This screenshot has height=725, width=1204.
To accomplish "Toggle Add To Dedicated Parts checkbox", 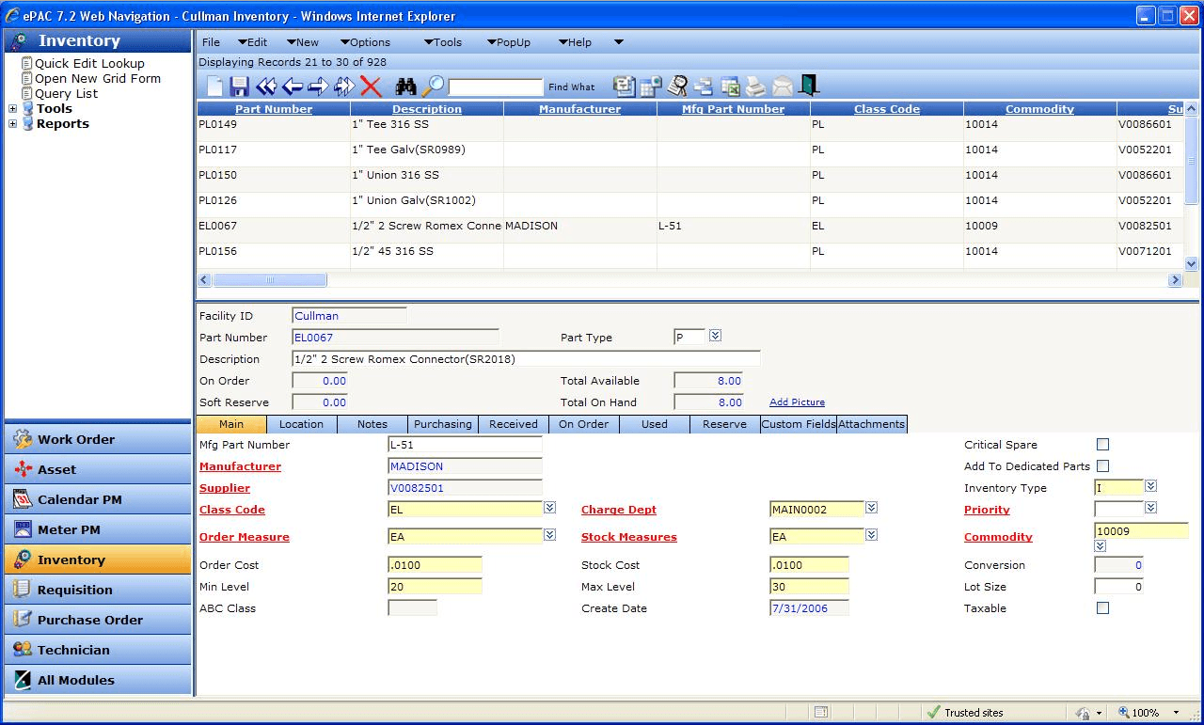I will [1103, 466].
